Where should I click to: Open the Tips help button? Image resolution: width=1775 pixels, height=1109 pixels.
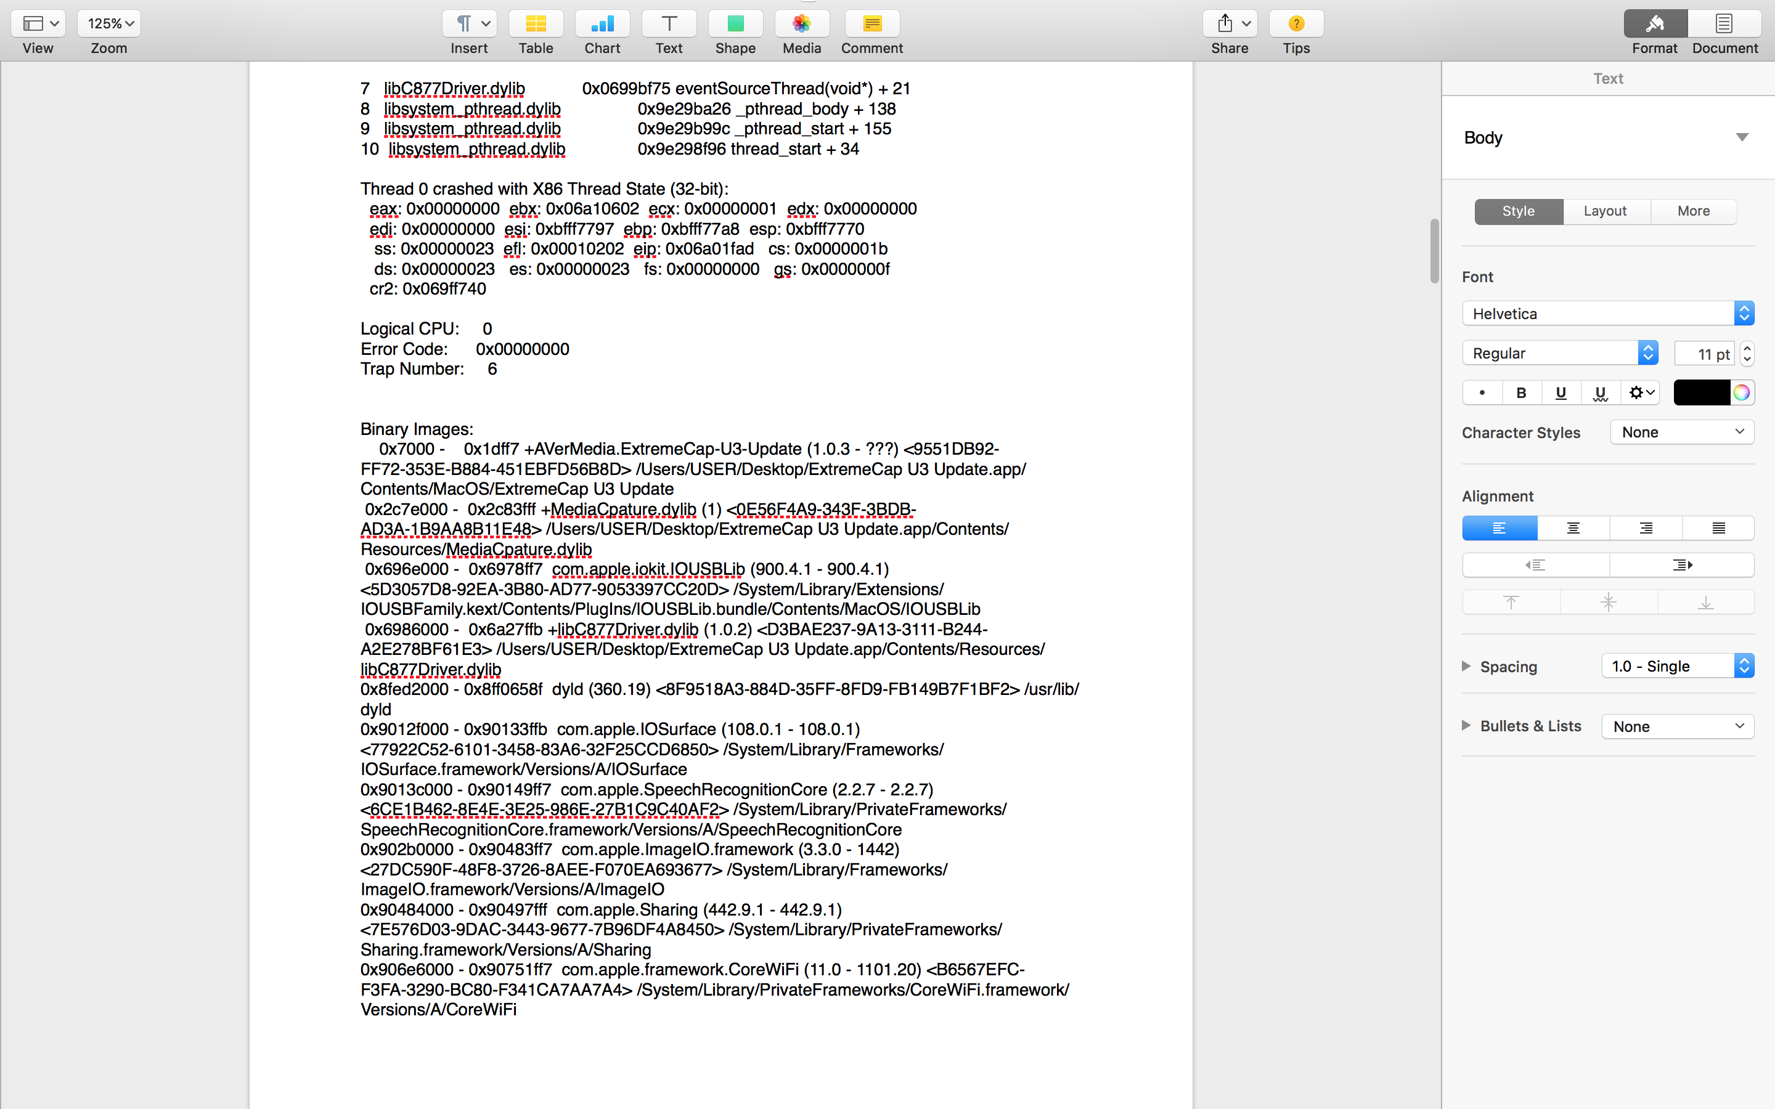1296,24
